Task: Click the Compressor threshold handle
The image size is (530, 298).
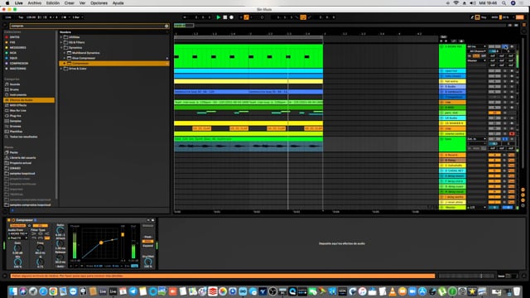Action: coord(101,243)
